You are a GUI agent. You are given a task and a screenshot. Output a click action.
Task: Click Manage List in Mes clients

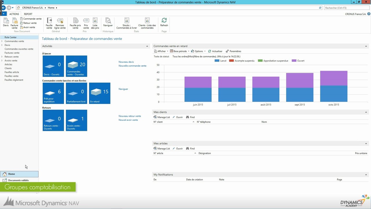pyautogui.click(x=162, y=117)
